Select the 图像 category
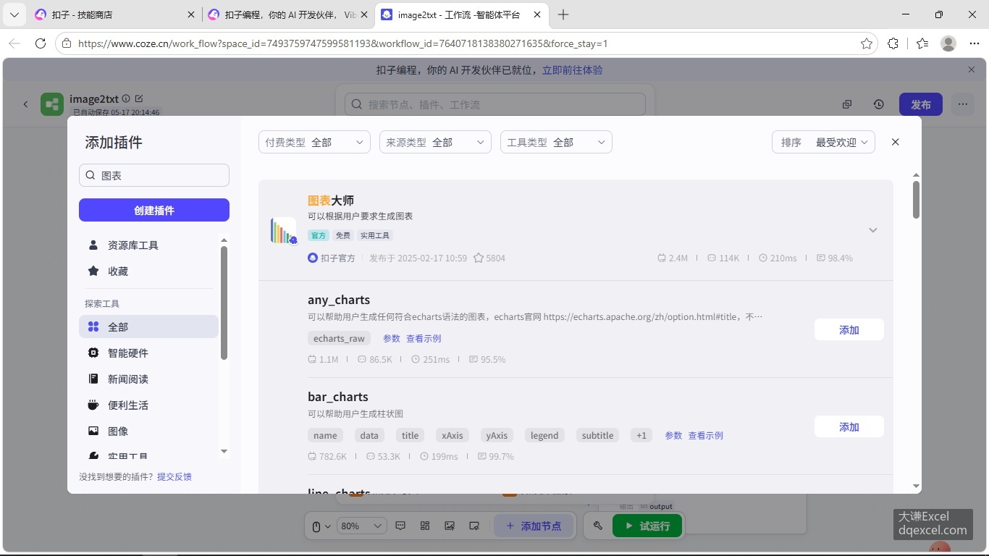 pos(148,431)
